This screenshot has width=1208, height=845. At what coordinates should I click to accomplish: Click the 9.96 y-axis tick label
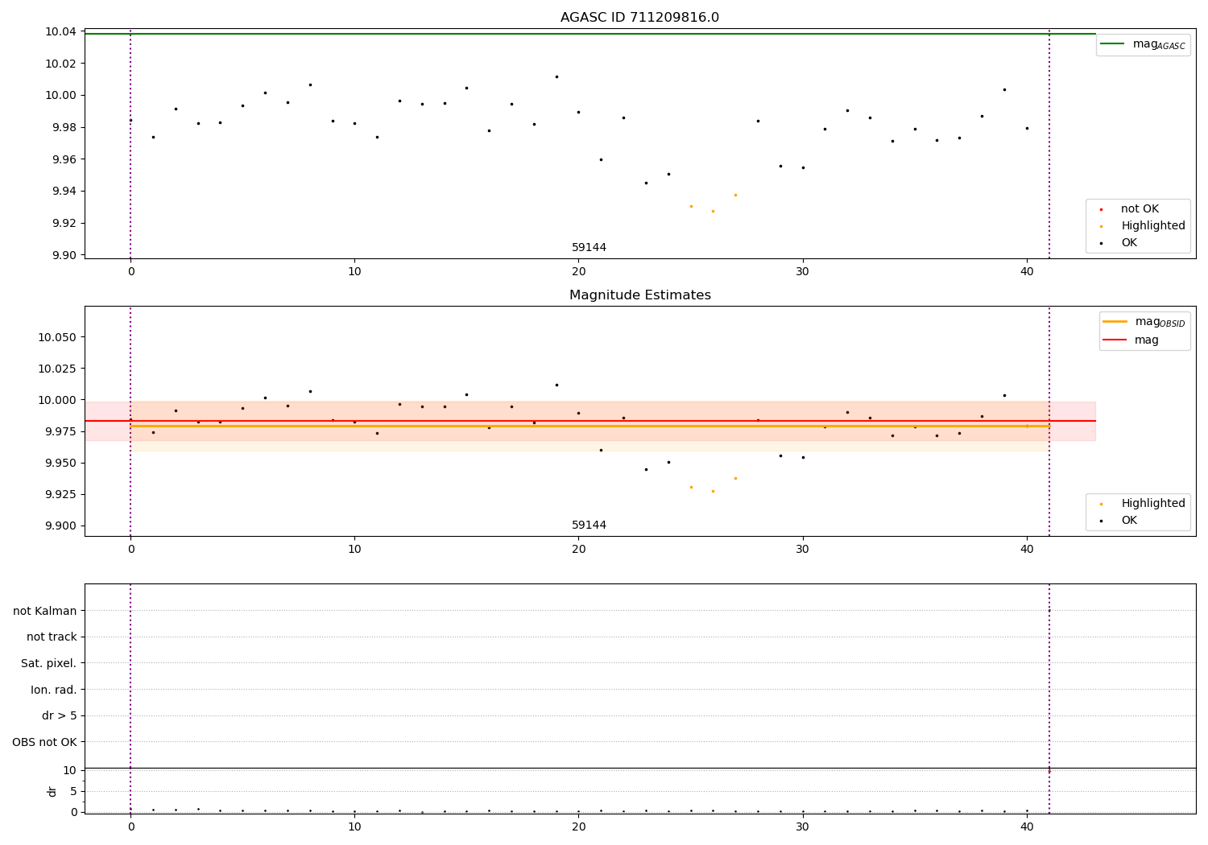click(x=64, y=159)
